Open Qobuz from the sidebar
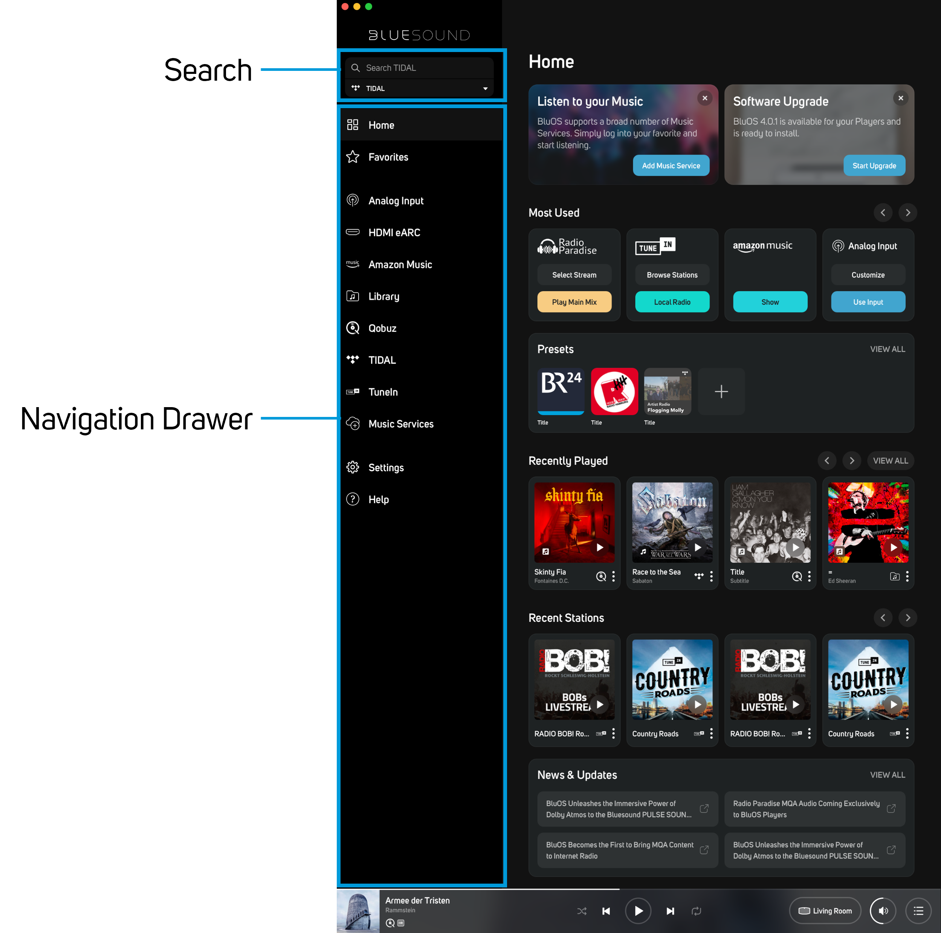The width and height of the screenshot is (941, 933). (382, 328)
